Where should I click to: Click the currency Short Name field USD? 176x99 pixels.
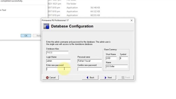click(111, 58)
